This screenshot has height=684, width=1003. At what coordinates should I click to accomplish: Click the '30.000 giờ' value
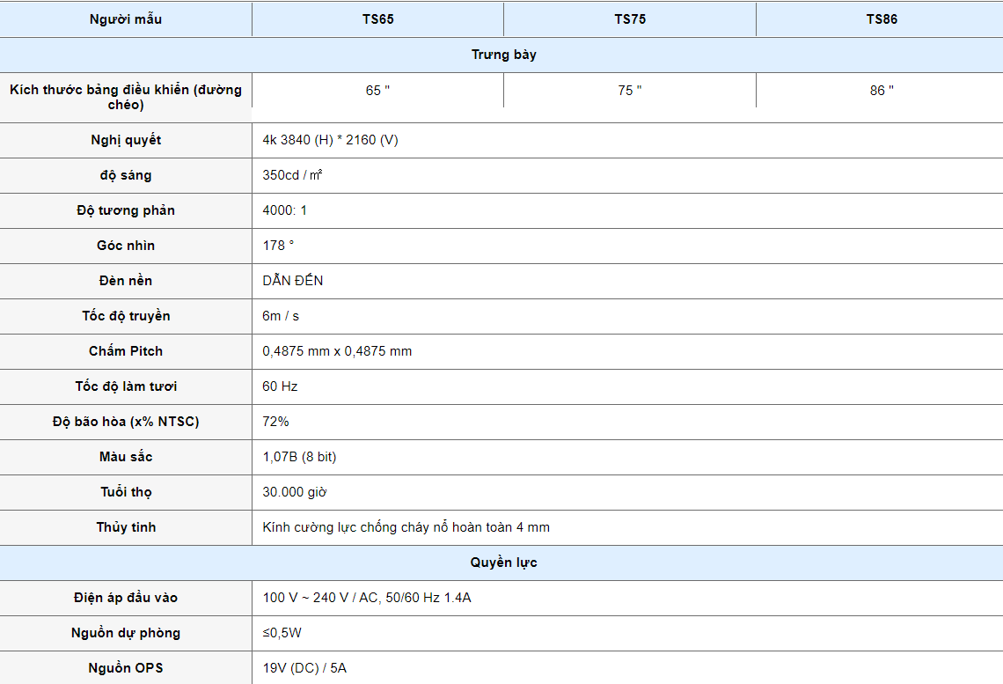click(x=295, y=492)
